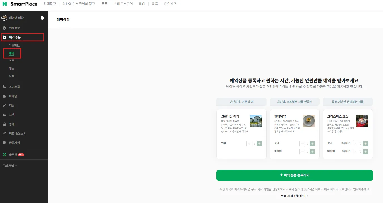383x203 pixels.
Task: Increase 성인 count in 단체예약 card
Action: [312, 144]
